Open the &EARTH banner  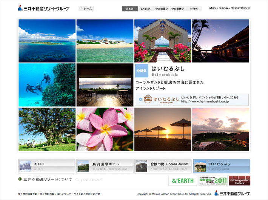(x=183, y=181)
